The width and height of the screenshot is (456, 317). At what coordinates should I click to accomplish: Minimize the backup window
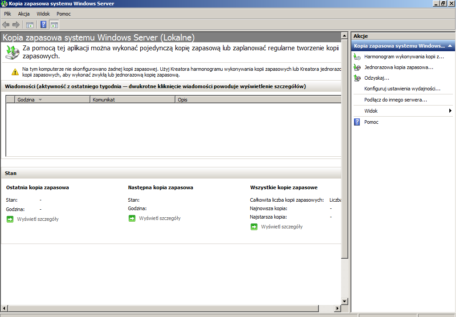tap(436, 4)
